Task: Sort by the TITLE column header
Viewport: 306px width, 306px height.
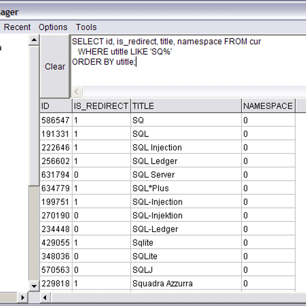Action: click(x=186, y=106)
